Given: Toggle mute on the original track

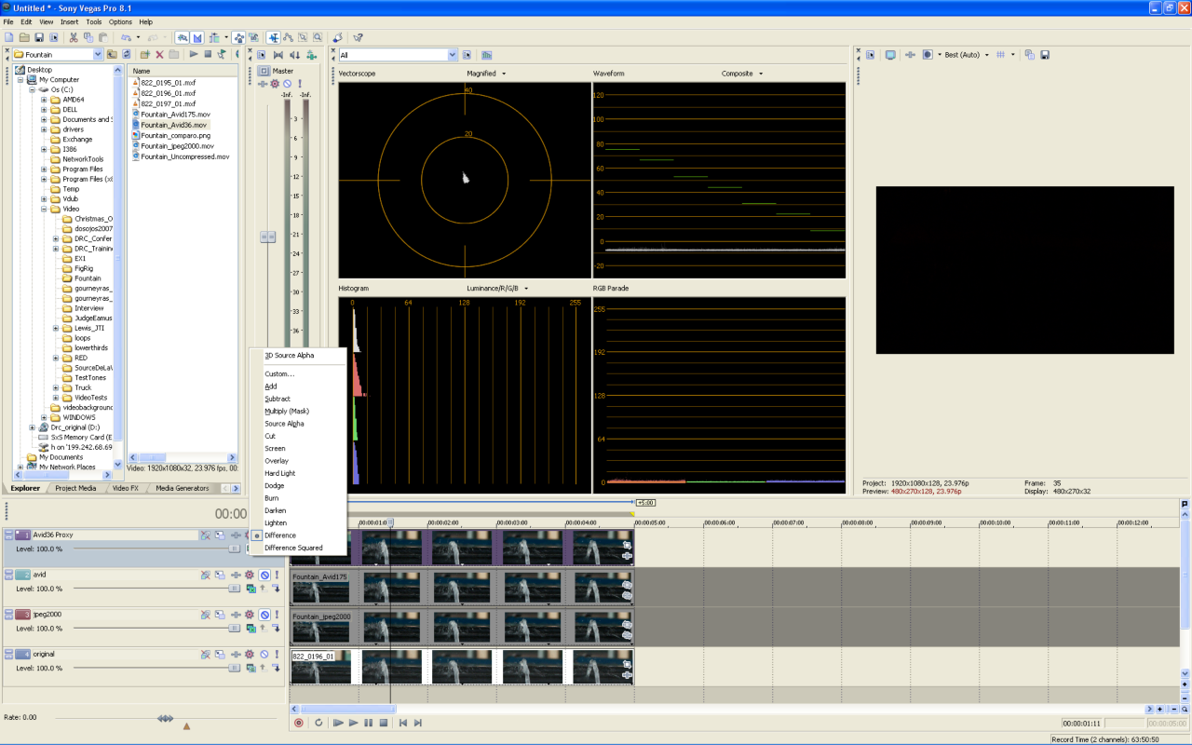Looking at the screenshot, I should pos(264,655).
